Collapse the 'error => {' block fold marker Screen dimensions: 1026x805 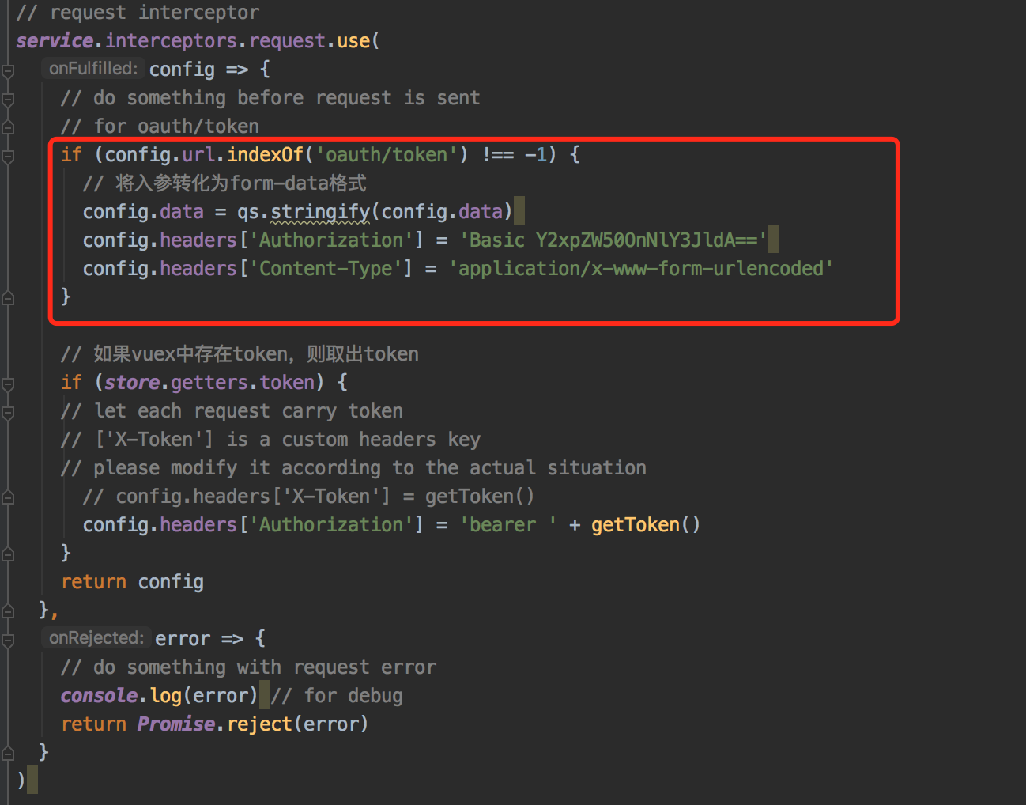tap(8, 641)
